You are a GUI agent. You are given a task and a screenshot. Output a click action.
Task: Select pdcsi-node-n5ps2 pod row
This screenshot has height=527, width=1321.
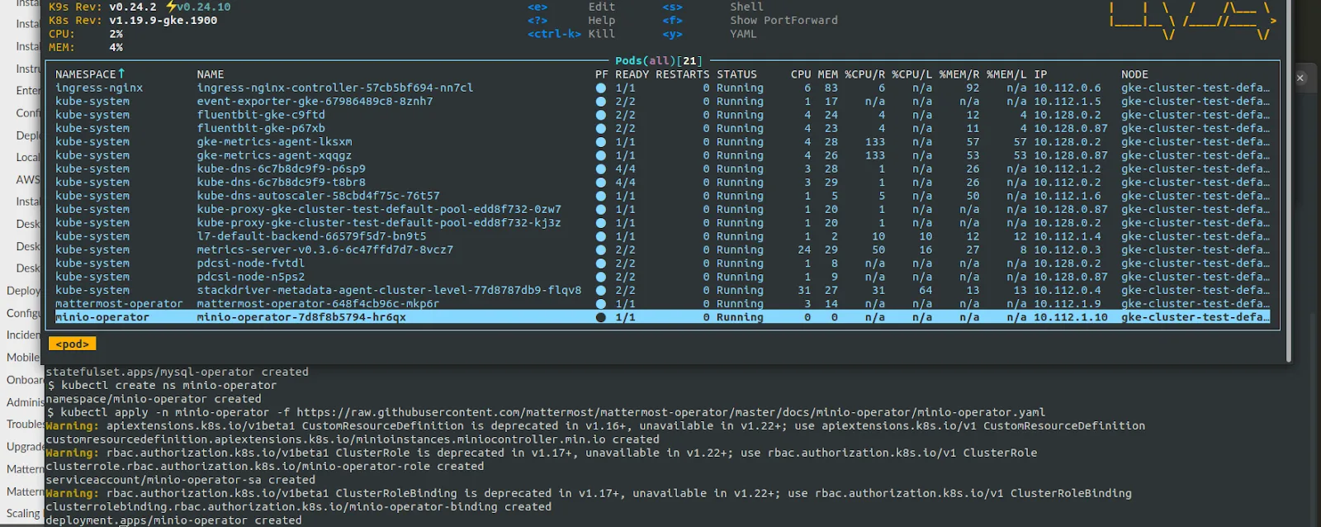(662, 277)
